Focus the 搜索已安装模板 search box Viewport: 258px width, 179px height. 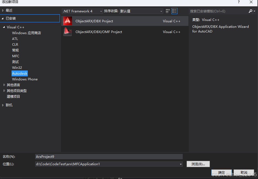point(218,11)
